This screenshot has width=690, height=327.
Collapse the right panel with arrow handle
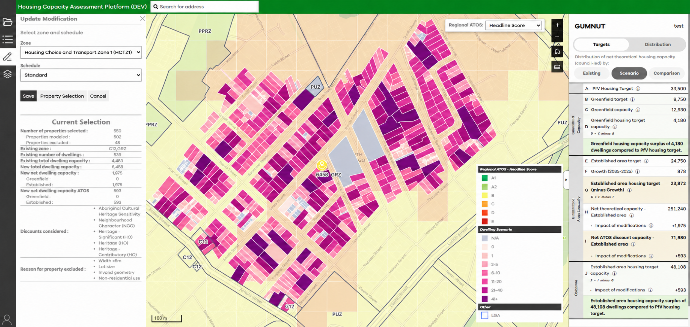pyautogui.click(x=566, y=180)
